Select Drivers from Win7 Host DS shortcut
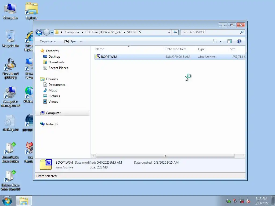 pos(10,181)
